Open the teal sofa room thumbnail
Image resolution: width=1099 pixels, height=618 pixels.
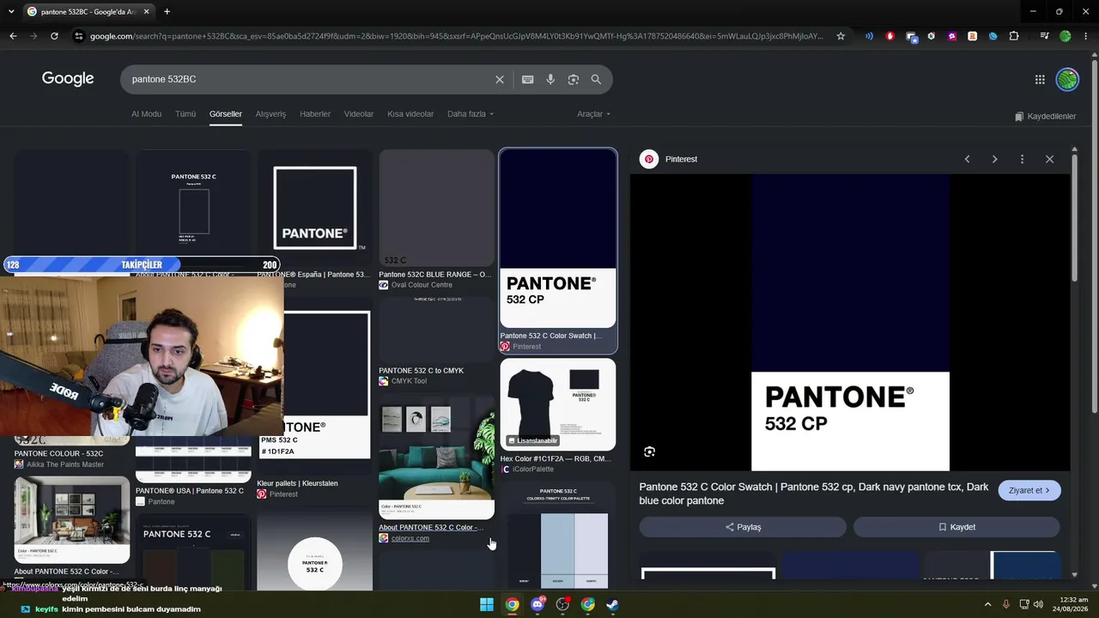coord(437,457)
